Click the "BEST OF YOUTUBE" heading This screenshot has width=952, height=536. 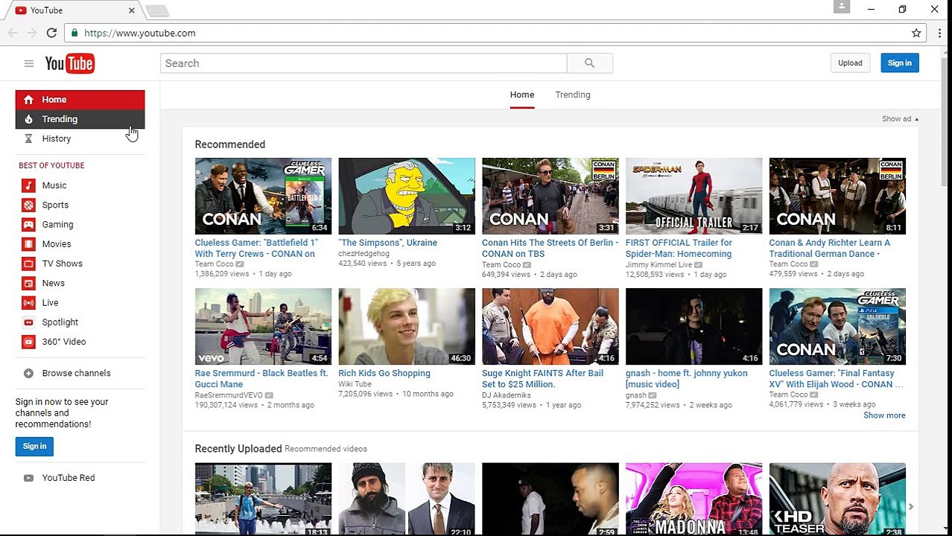point(51,165)
